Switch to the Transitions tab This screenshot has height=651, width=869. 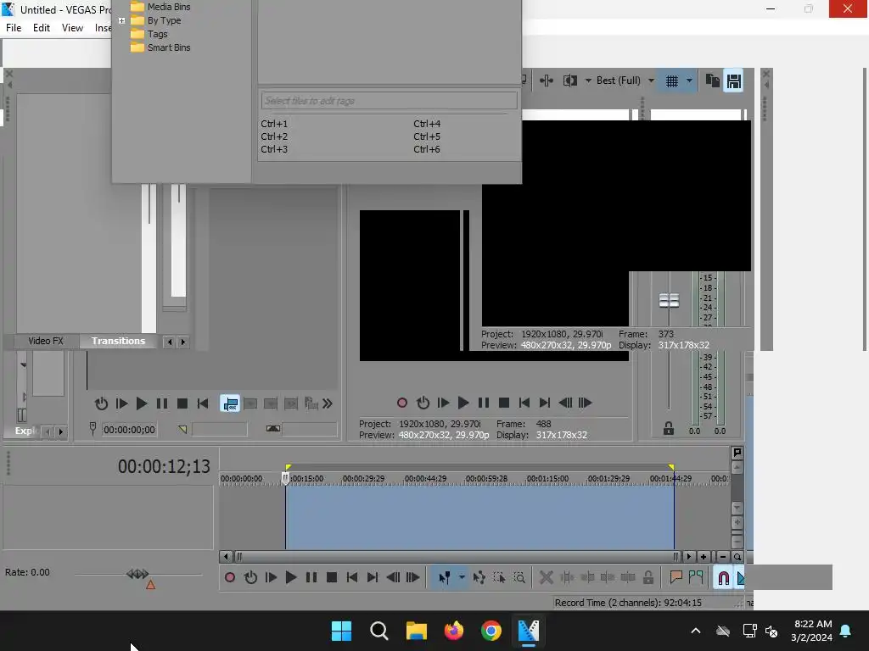tap(118, 341)
